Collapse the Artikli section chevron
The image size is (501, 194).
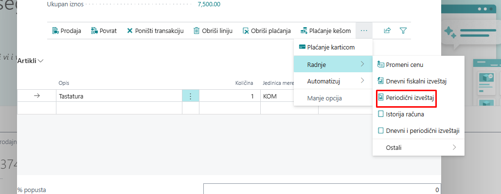(x=40, y=61)
